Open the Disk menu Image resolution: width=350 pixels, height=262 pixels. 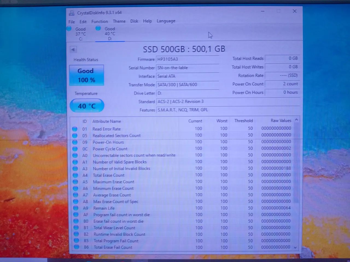(x=134, y=21)
